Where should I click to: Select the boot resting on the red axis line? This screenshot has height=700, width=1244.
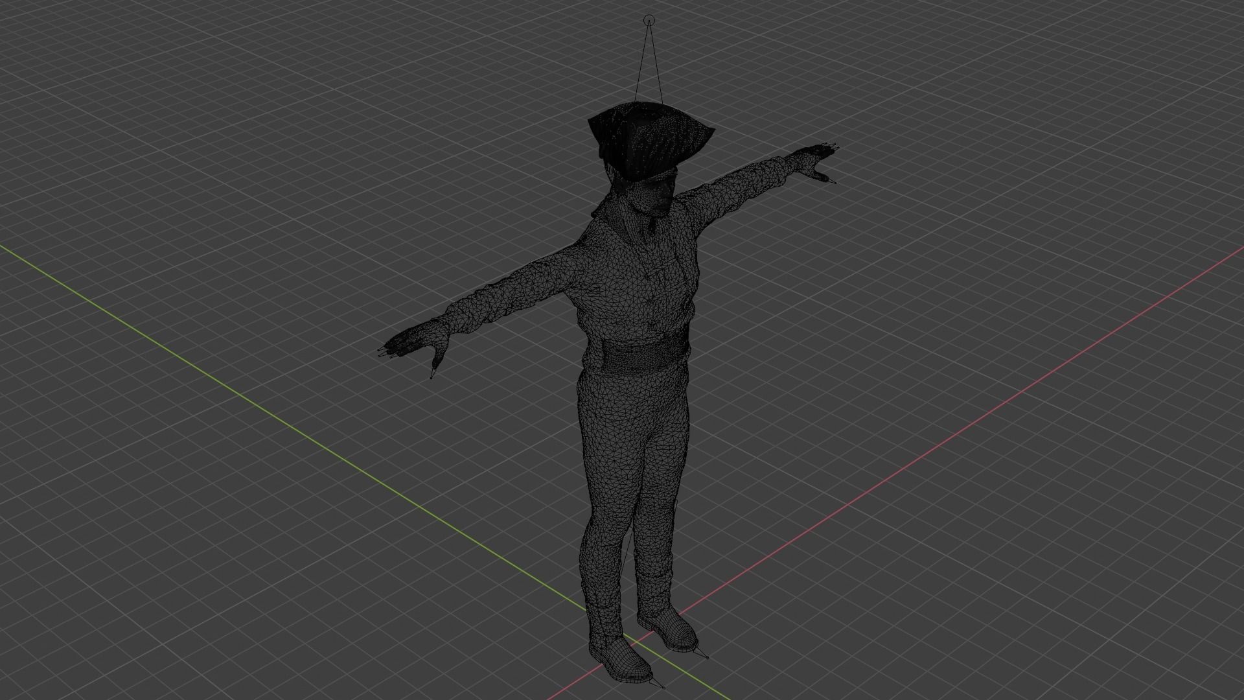(668, 630)
